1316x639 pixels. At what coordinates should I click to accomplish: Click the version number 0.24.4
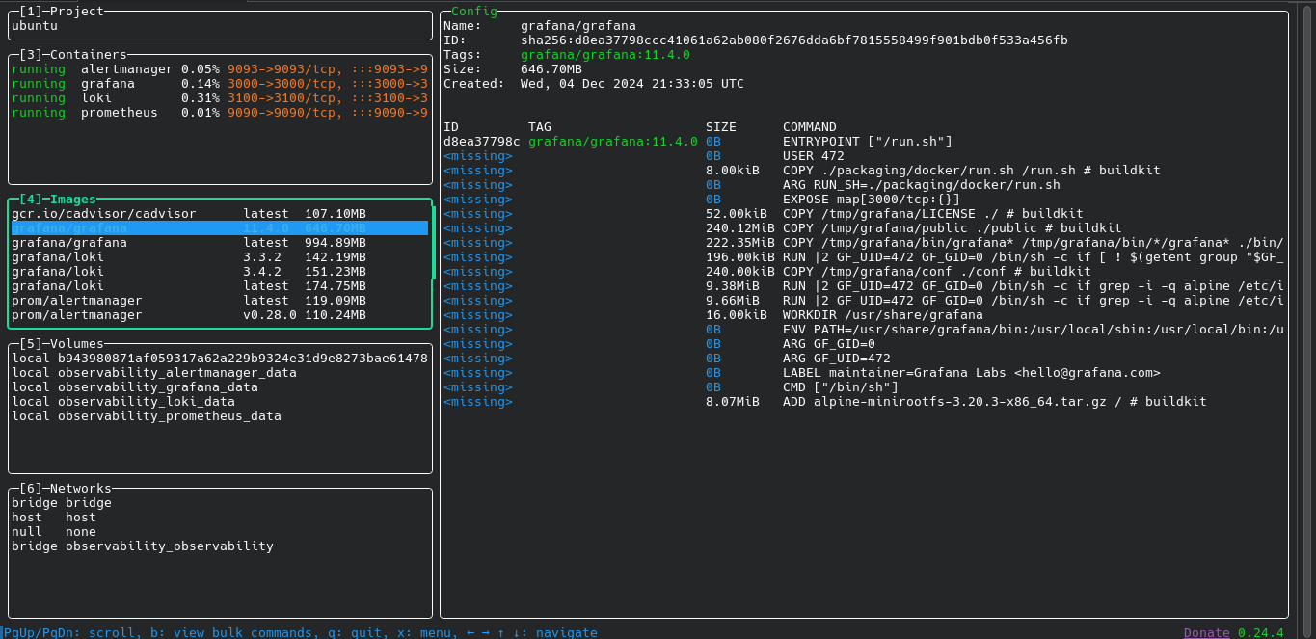tap(1262, 631)
